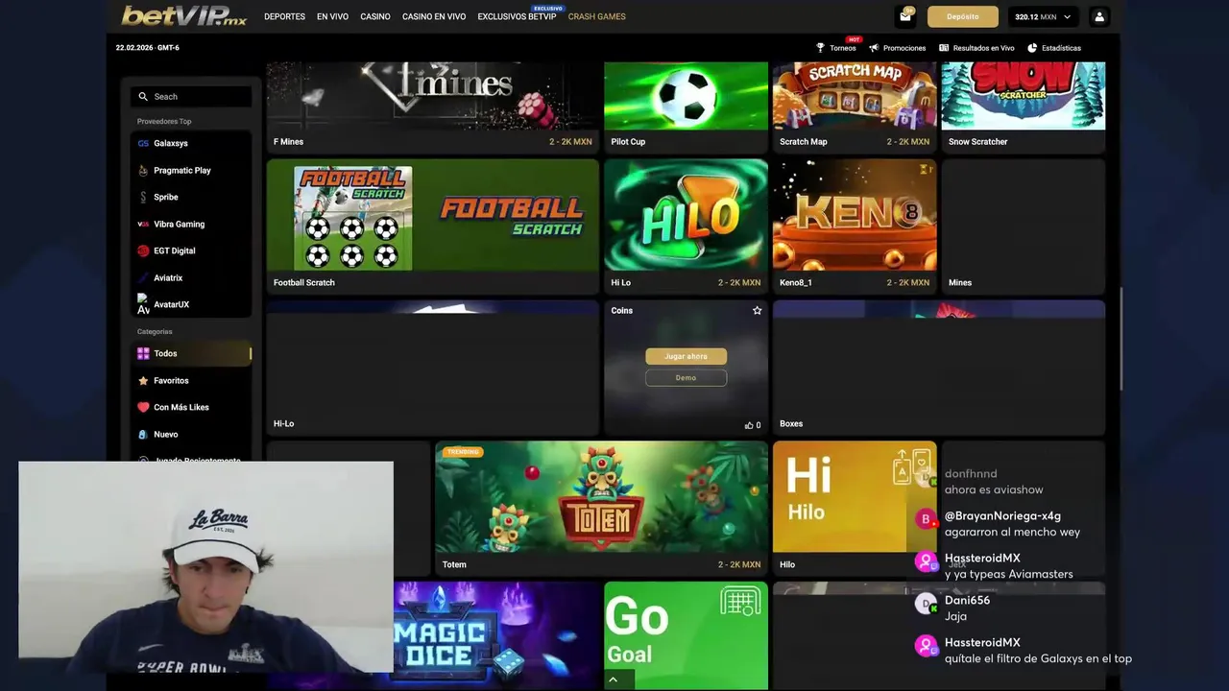Viewport: 1229px width, 691px height.
Task: Open the yellow Hilo game thumbnail
Action: tap(855, 498)
